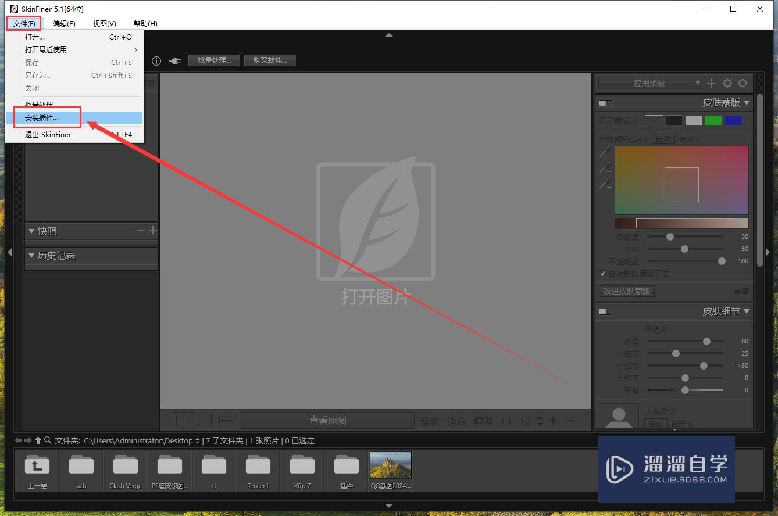
Task: Add a new preset with plus icon
Action: pyautogui.click(x=711, y=83)
